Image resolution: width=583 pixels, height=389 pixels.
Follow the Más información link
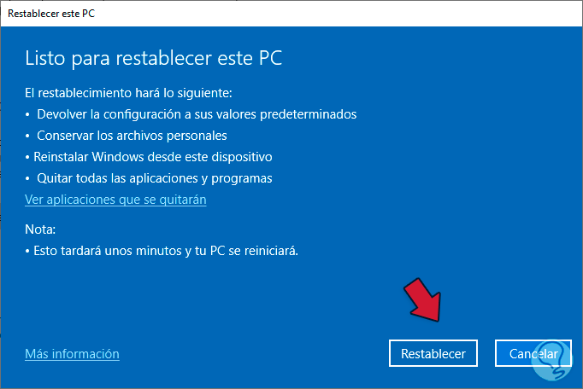pyautogui.click(x=72, y=353)
